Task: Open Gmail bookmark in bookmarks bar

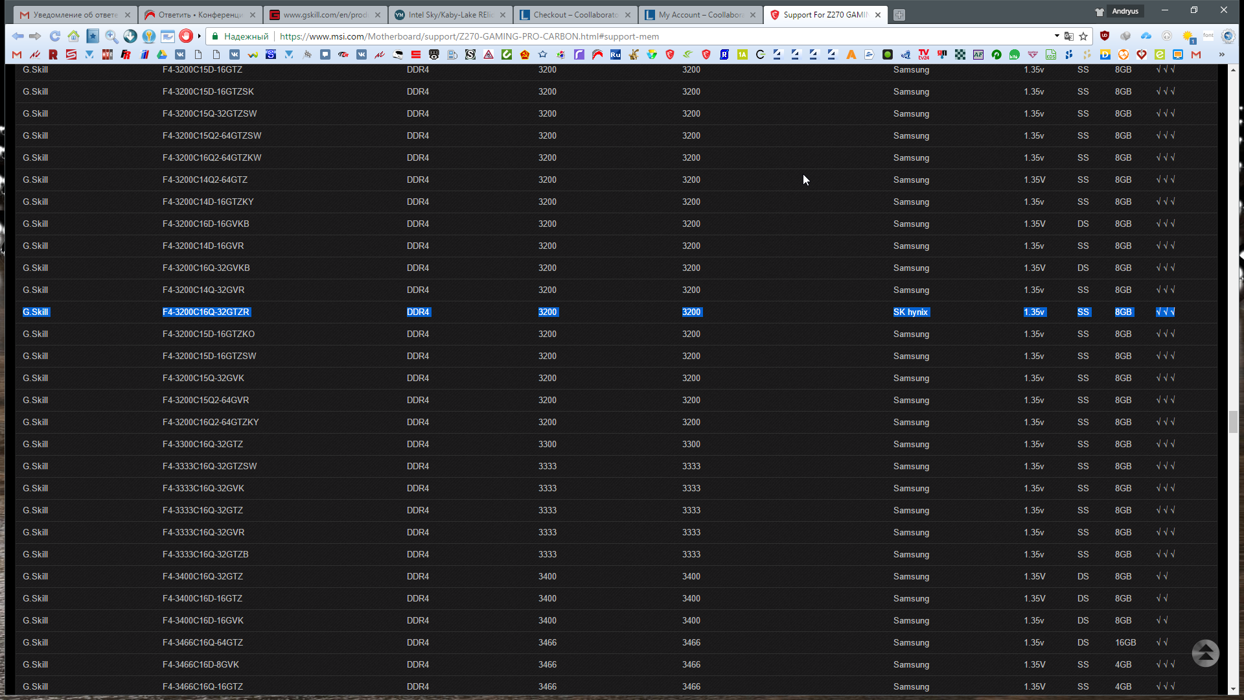Action: [17, 55]
